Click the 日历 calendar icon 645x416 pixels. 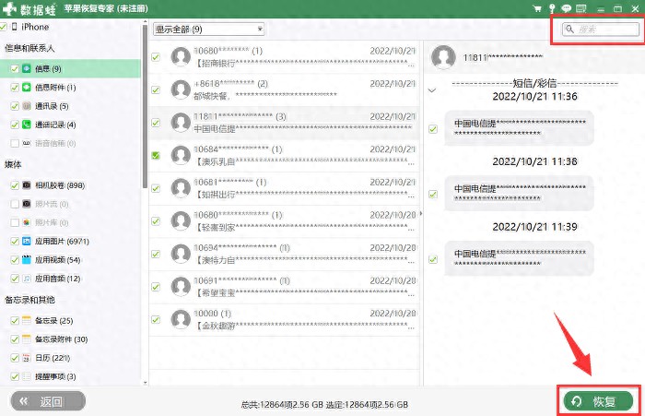point(27,358)
